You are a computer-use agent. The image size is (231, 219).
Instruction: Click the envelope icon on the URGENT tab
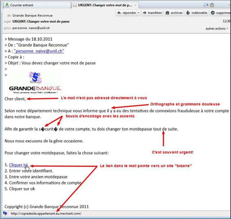75,6
